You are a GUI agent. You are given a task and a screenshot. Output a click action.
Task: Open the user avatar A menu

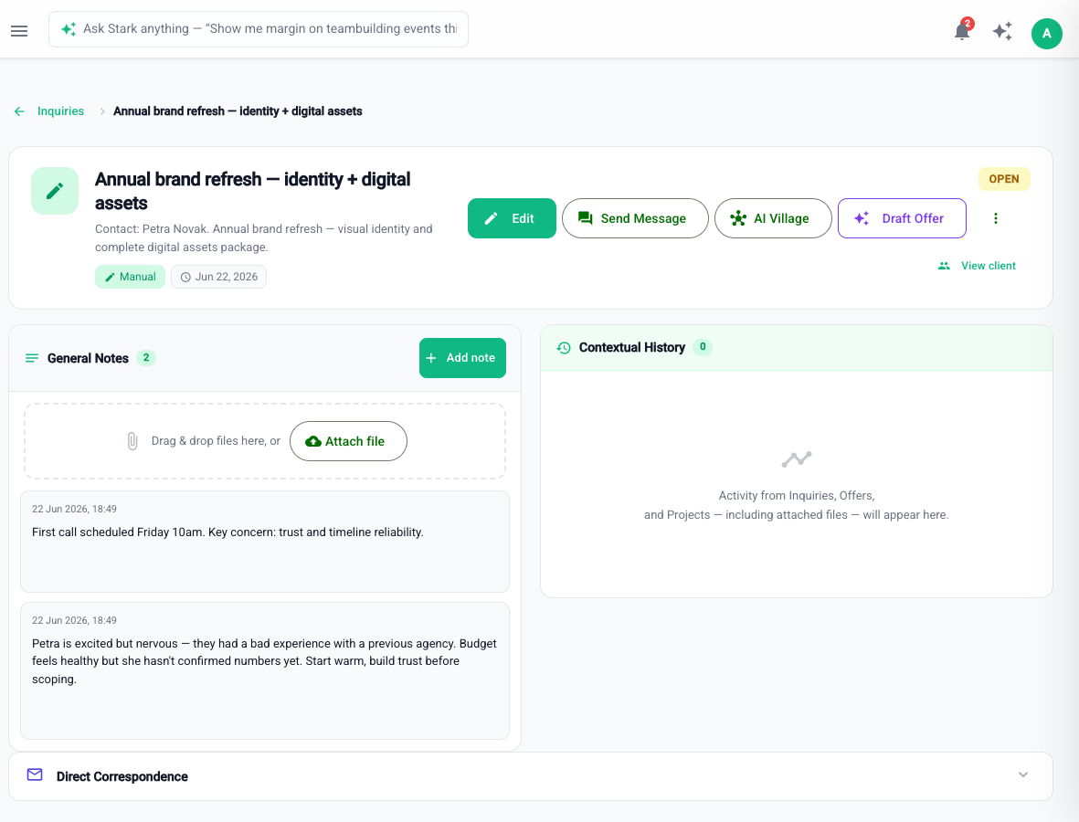1047,33
